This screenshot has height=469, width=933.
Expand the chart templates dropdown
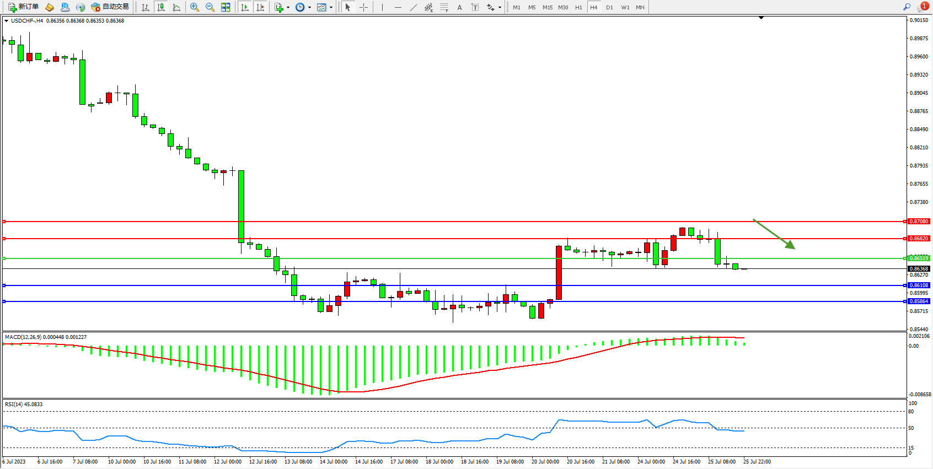(x=331, y=7)
